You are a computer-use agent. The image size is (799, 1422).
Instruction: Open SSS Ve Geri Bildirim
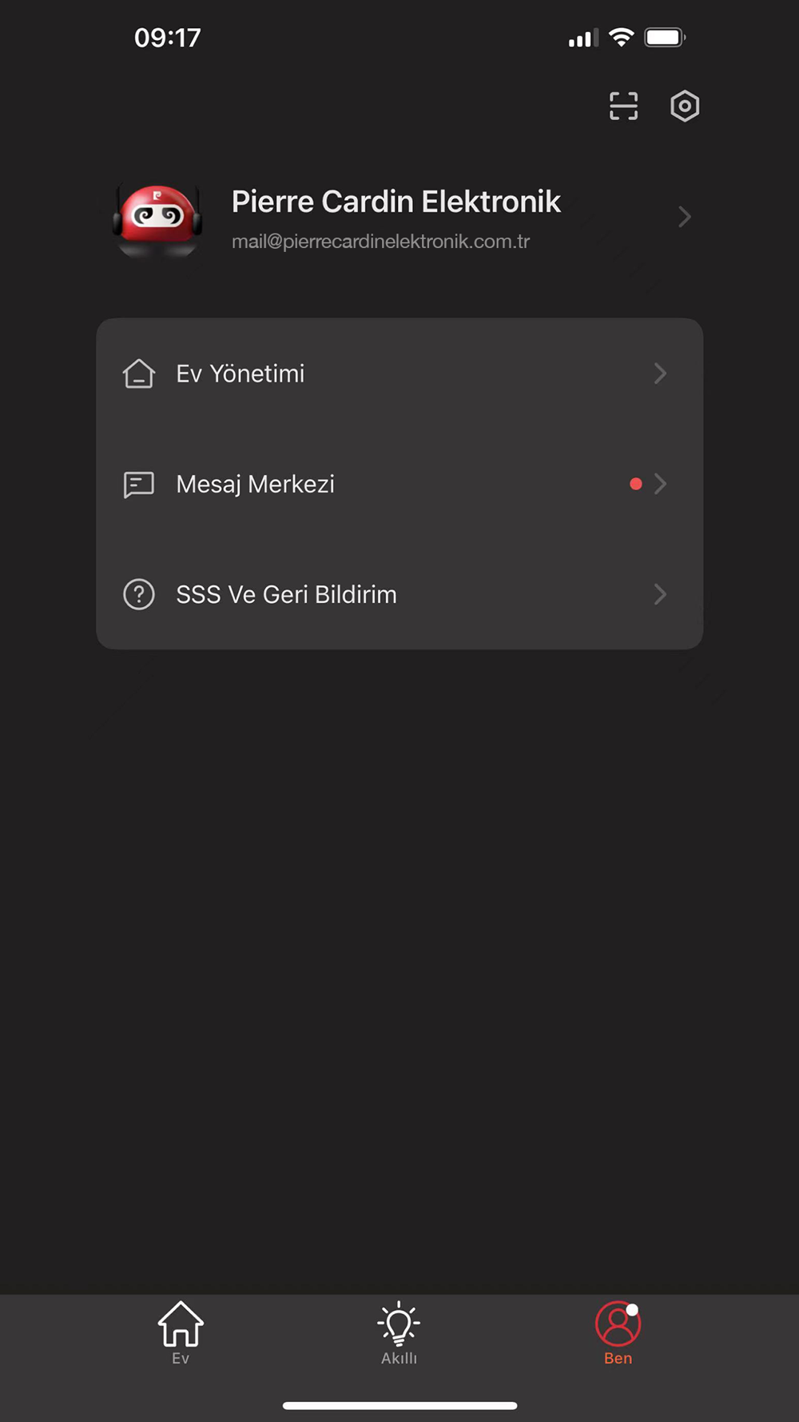coord(399,594)
